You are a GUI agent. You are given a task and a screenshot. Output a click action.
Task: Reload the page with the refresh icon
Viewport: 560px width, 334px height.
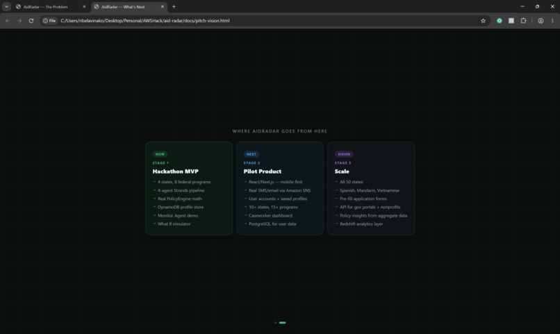(x=31, y=21)
